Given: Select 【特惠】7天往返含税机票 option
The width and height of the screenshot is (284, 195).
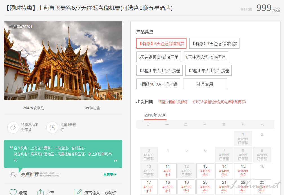Looking at the screenshot, I should [214, 43].
